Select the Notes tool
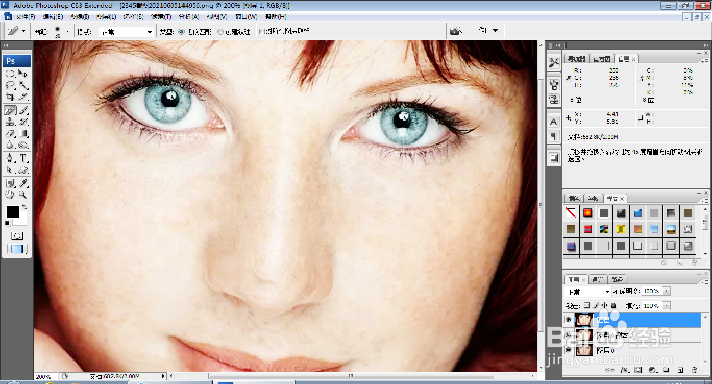Viewport: 712px width, 384px height. pyautogui.click(x=10, y=183)
